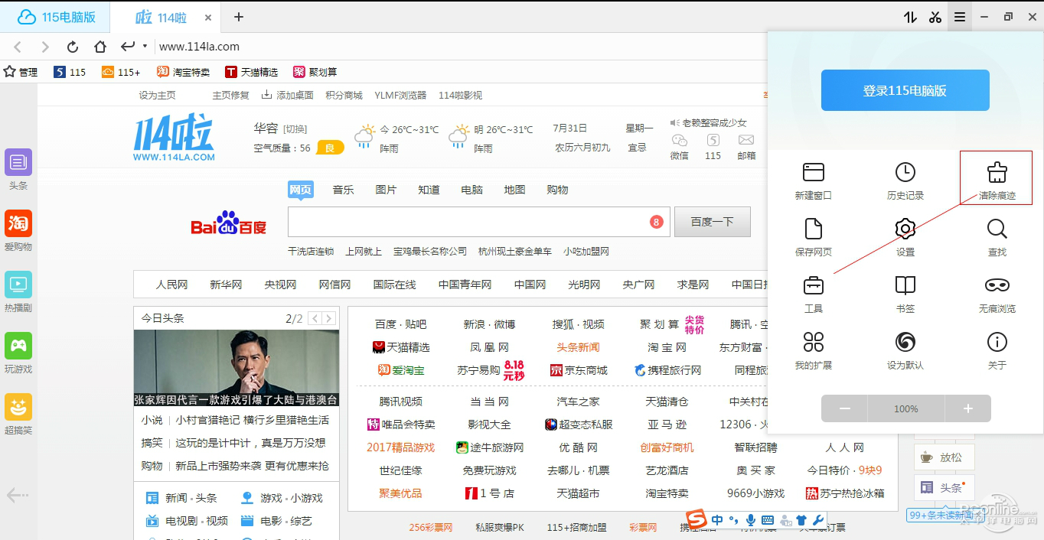Image resolution: width=1044 pixels, height=540 pixels.
Task: Click the scissors screenshot icon in title bar
Action: click(935, 17)
